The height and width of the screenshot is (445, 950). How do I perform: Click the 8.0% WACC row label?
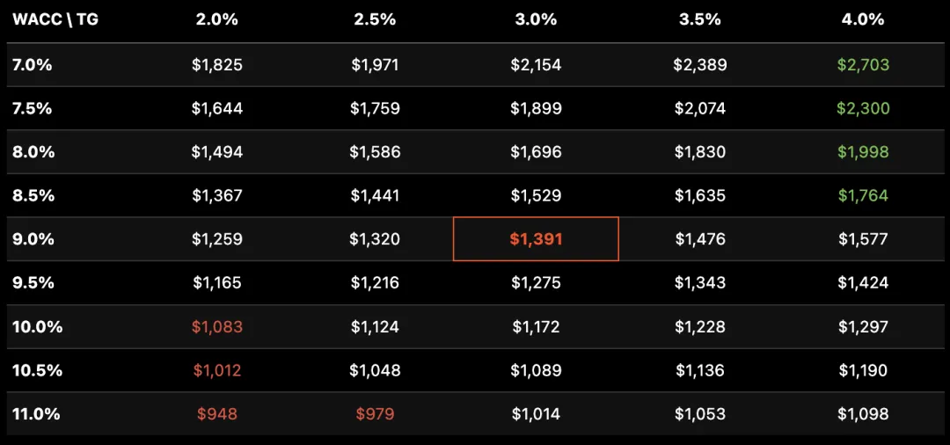(33, 152)
